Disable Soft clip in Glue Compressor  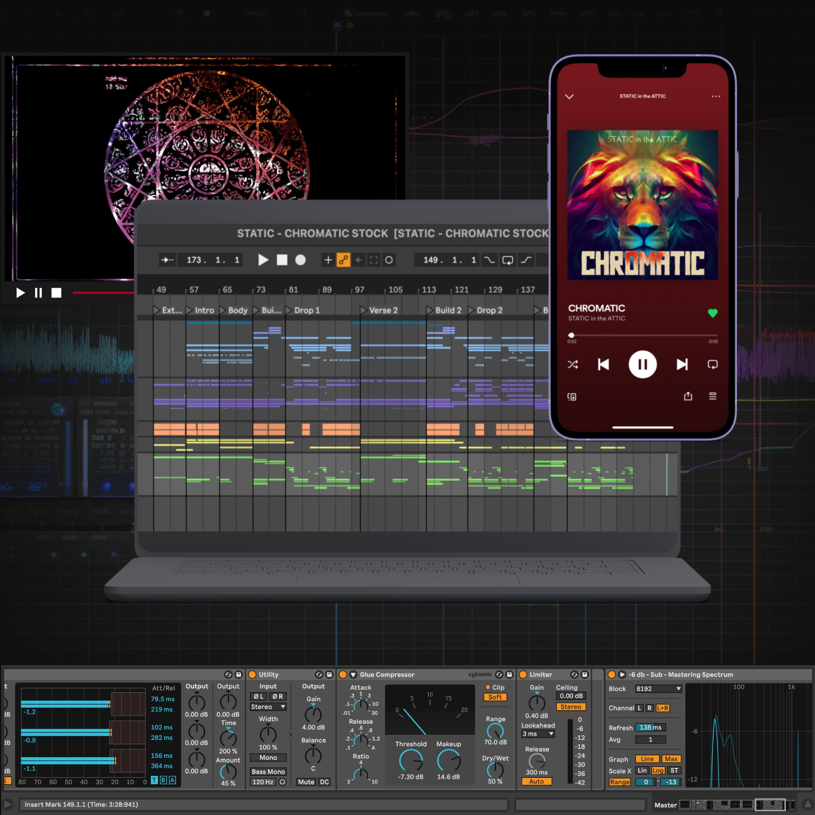495,697
